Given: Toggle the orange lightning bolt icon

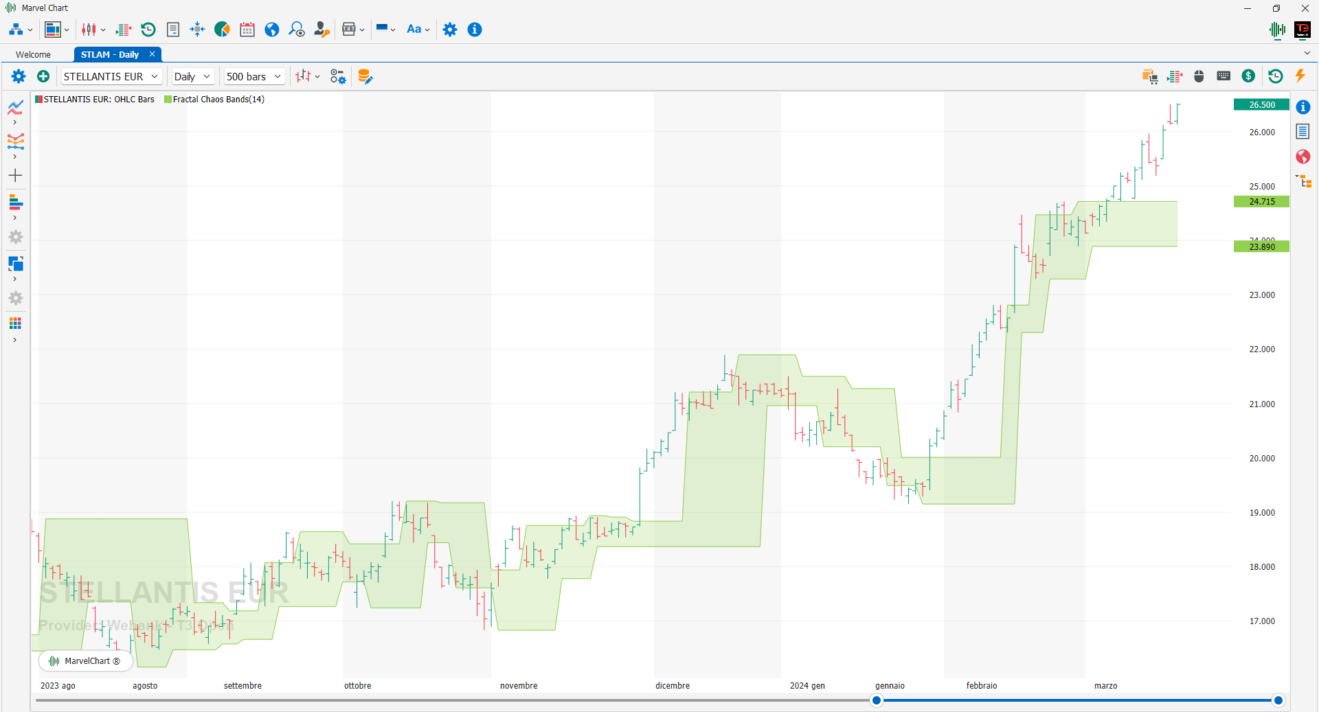Looking at the screenshot, I should coord(1300,76).
